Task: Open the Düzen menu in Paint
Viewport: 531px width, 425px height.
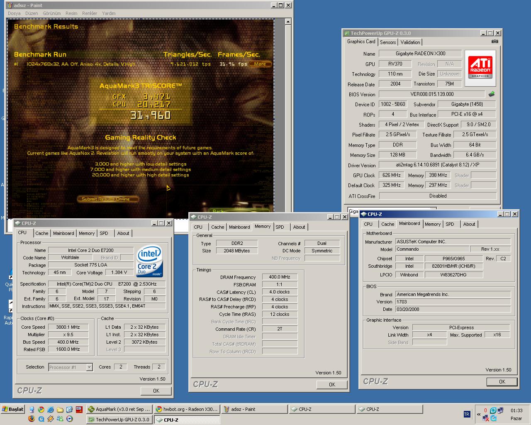Action: point(32,13)
